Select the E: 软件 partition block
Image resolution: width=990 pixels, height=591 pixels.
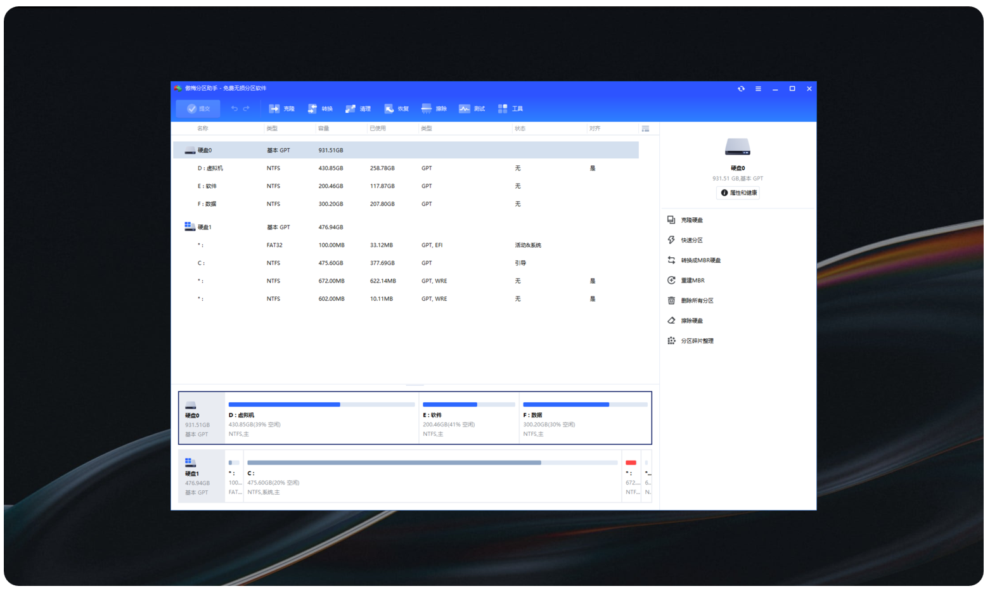pyautogui.click(x=469, y=418)
